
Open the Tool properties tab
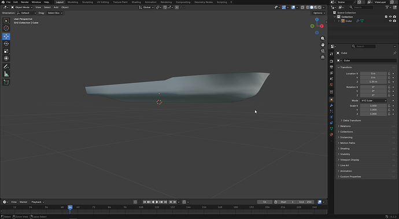pyautogui.click(x=331, y=54)
